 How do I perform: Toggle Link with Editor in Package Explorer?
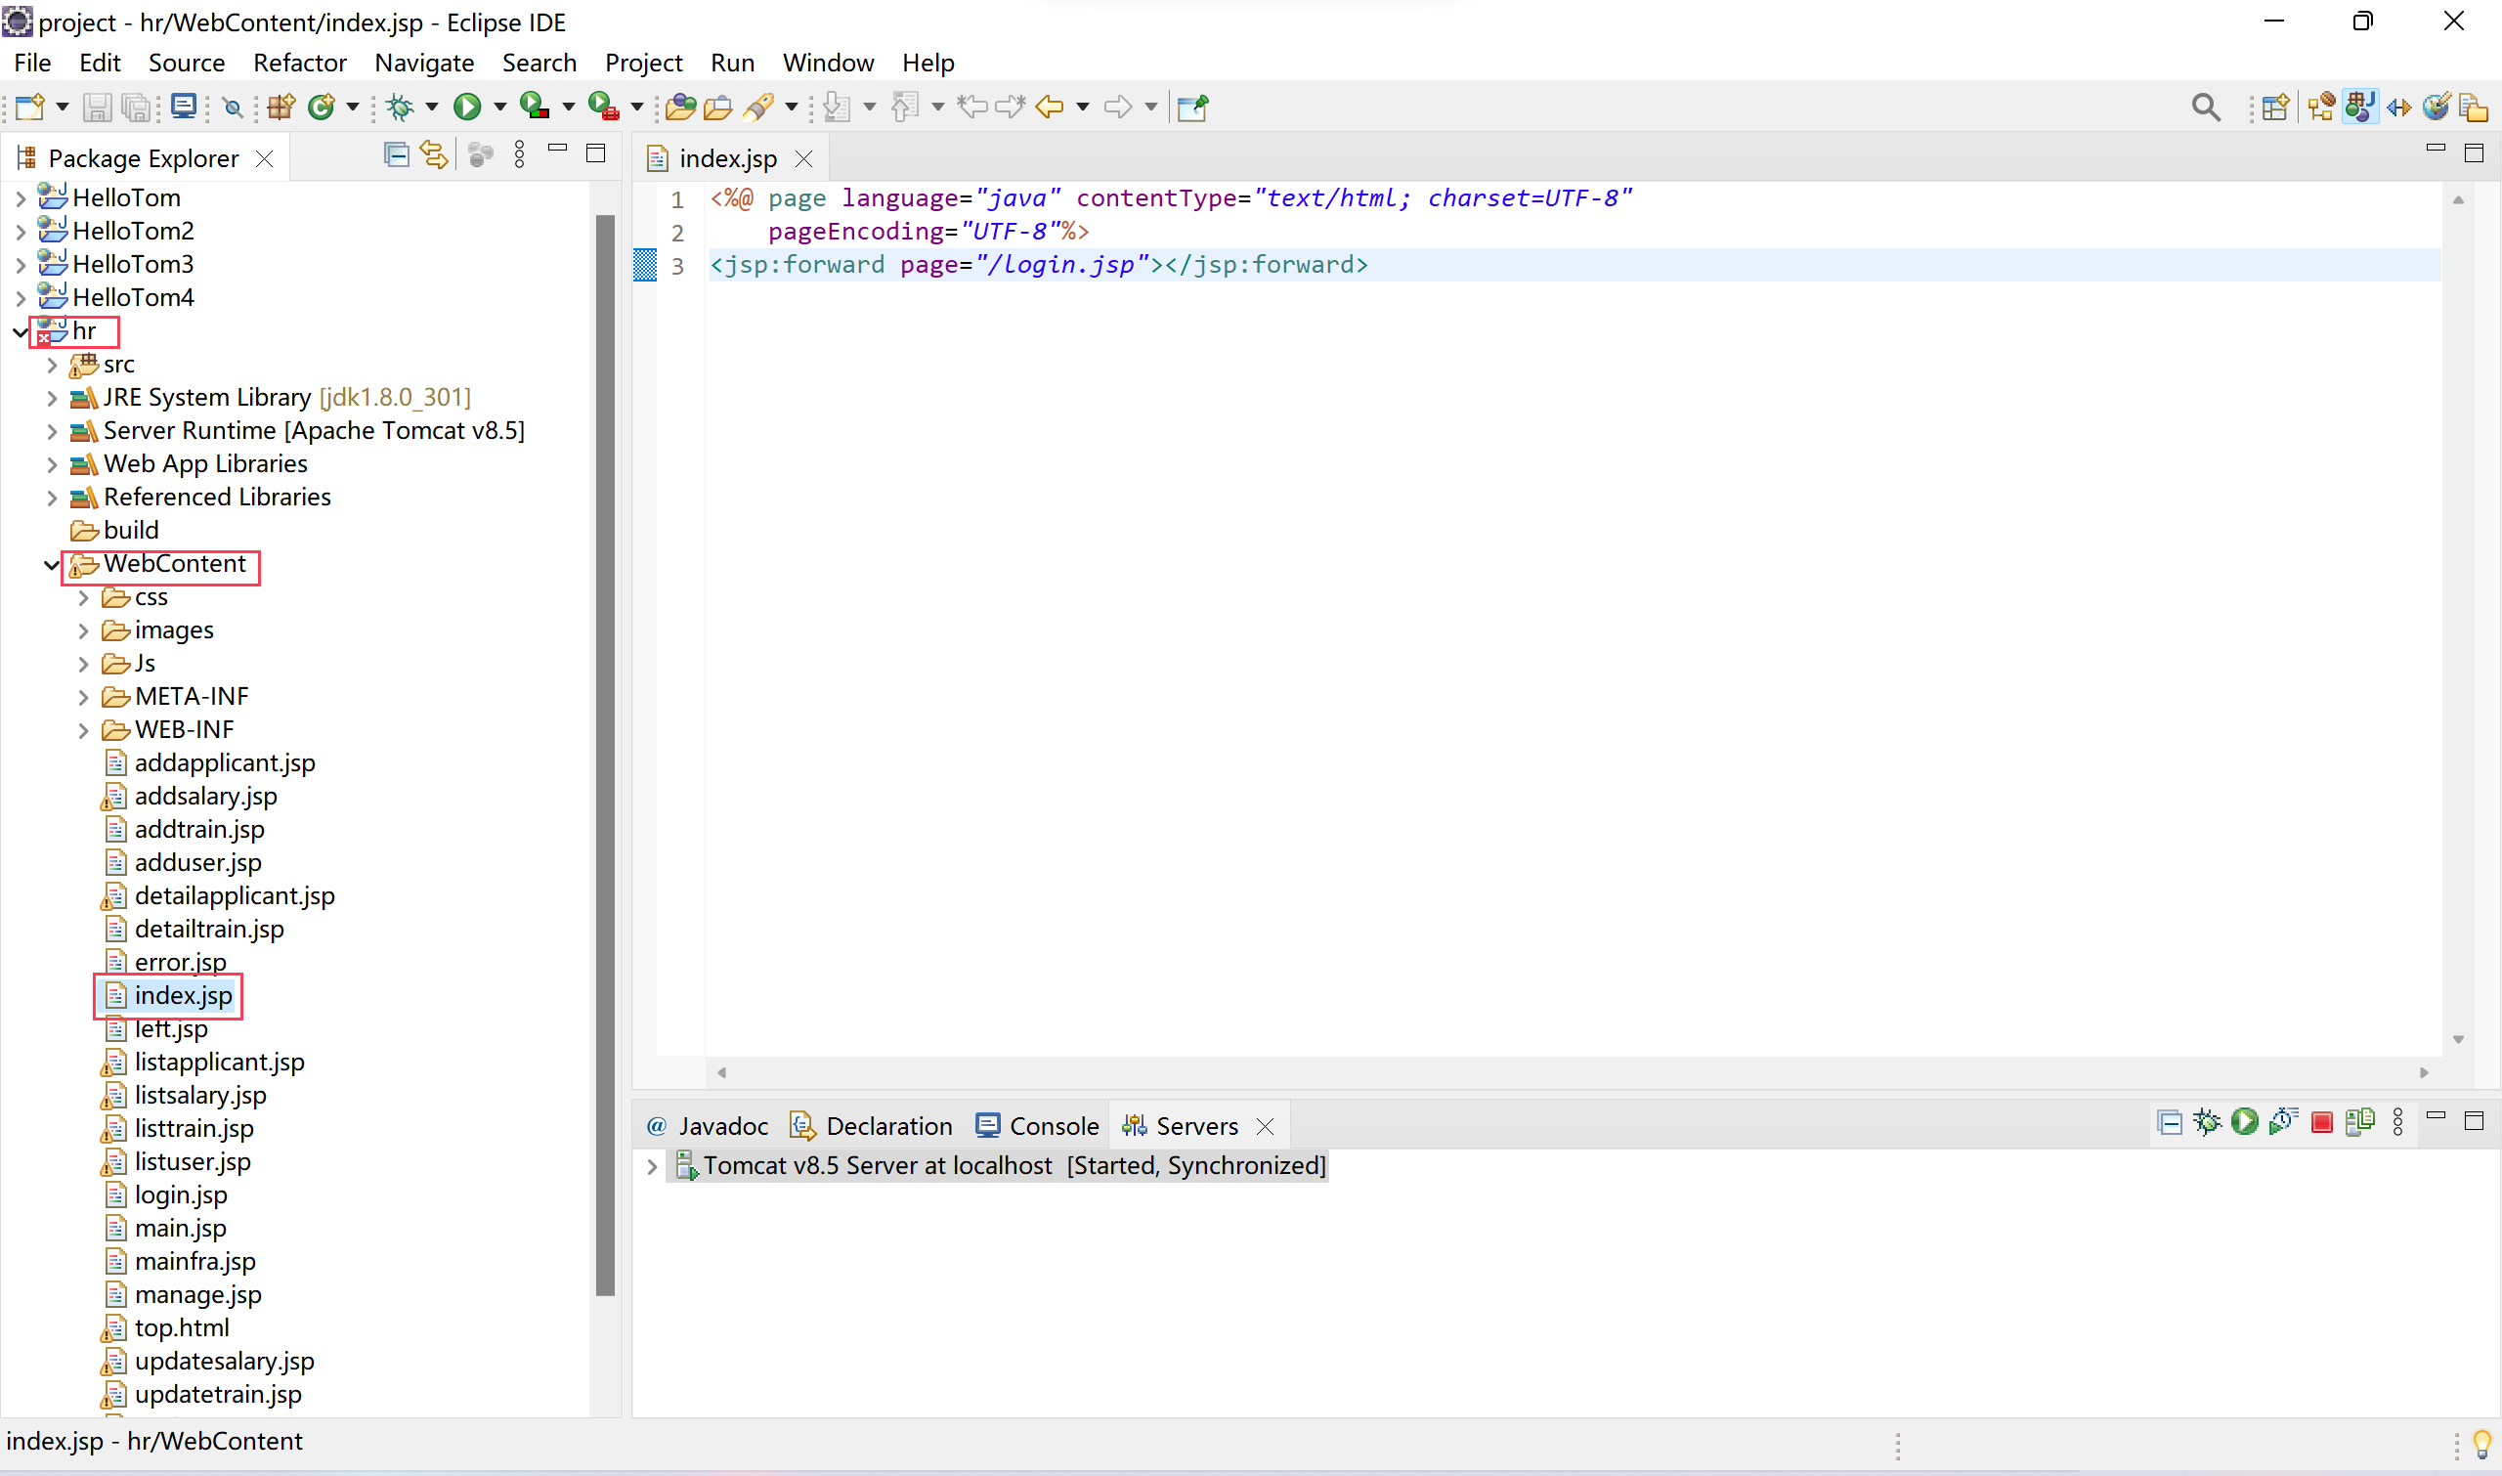pyautogui.click(x=434, y=155)
